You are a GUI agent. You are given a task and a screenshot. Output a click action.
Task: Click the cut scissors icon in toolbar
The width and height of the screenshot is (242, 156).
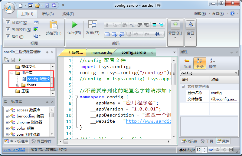click(x=107, y=25)
